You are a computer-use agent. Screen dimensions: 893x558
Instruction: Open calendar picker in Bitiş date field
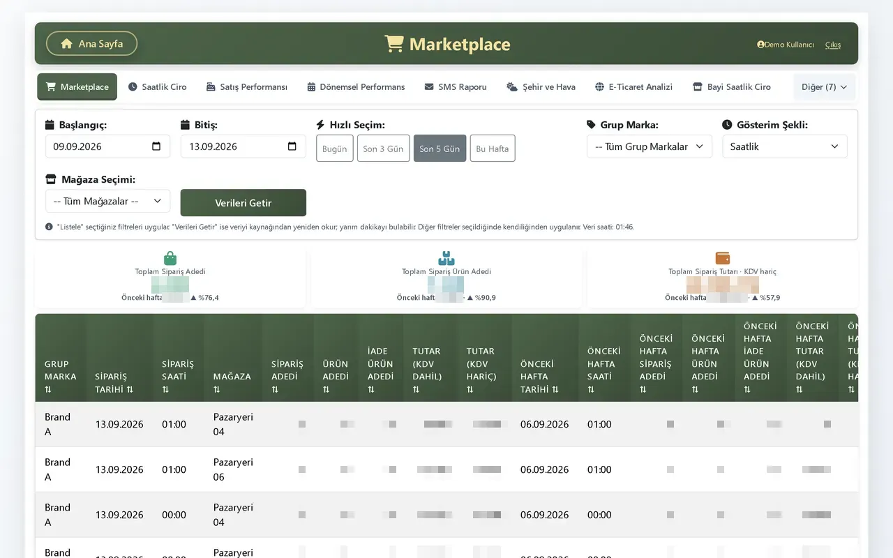292,146
